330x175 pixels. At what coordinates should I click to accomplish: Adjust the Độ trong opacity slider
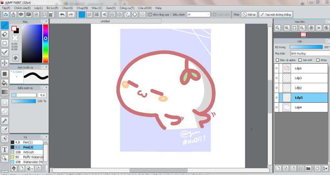306,47
